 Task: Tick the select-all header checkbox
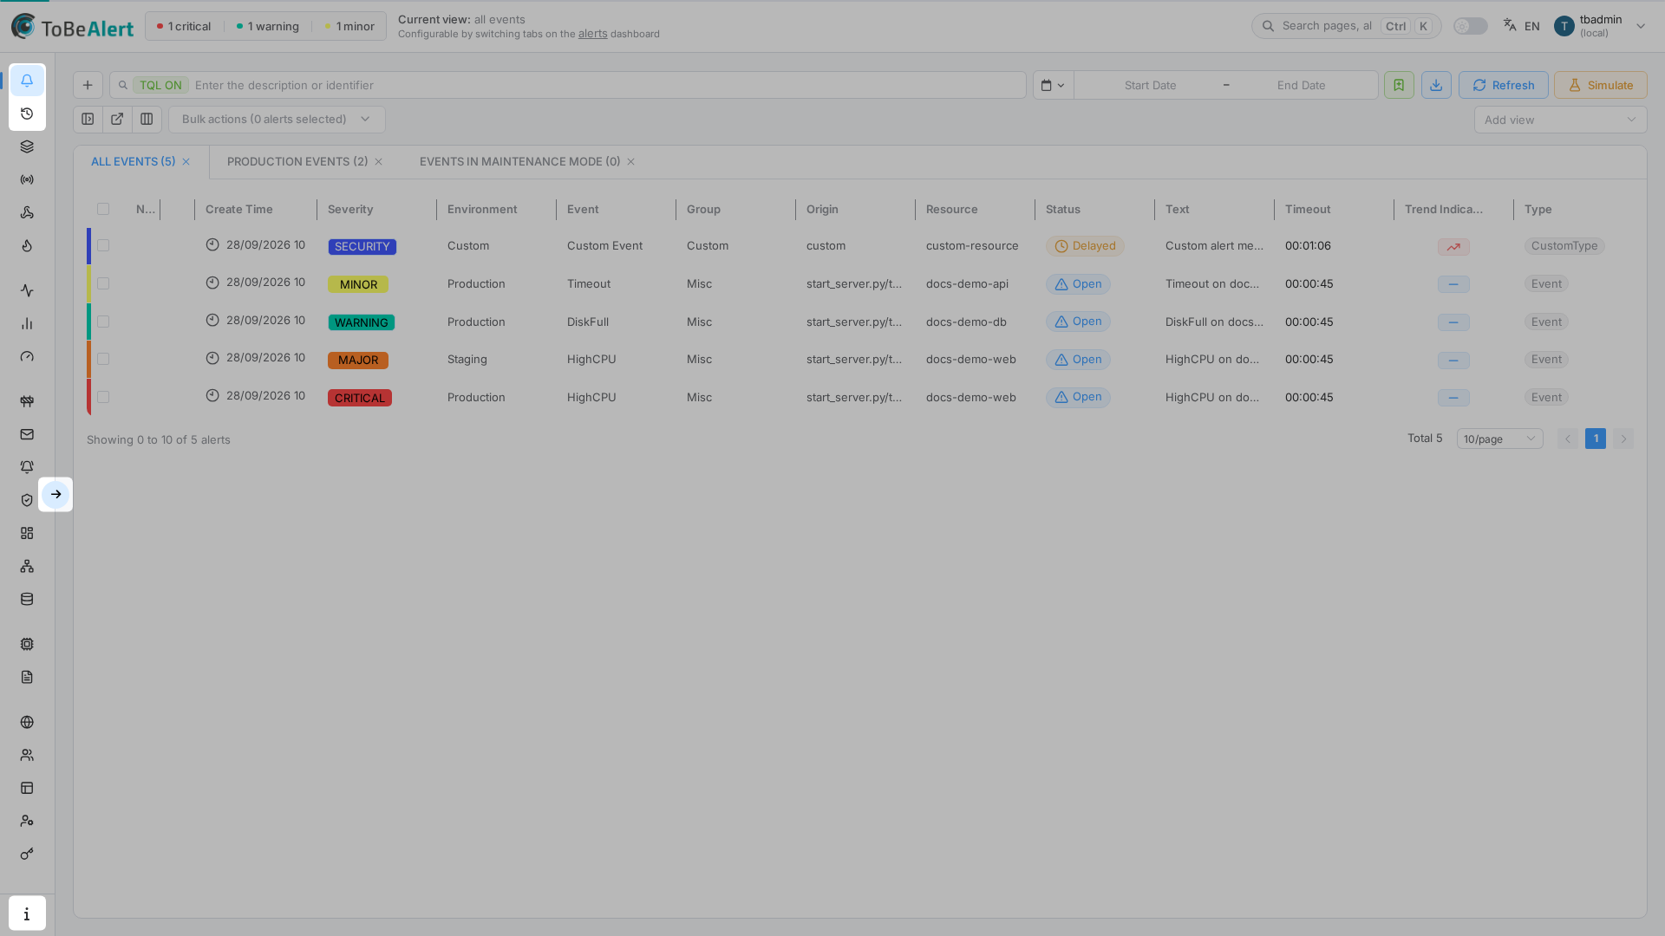[103, 209]
